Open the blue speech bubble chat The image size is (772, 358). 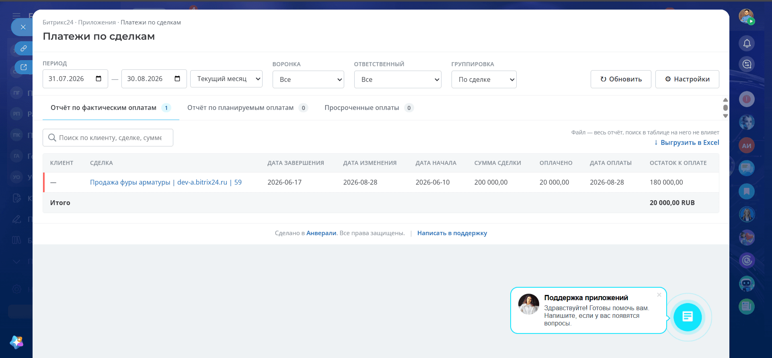(747, 168)
